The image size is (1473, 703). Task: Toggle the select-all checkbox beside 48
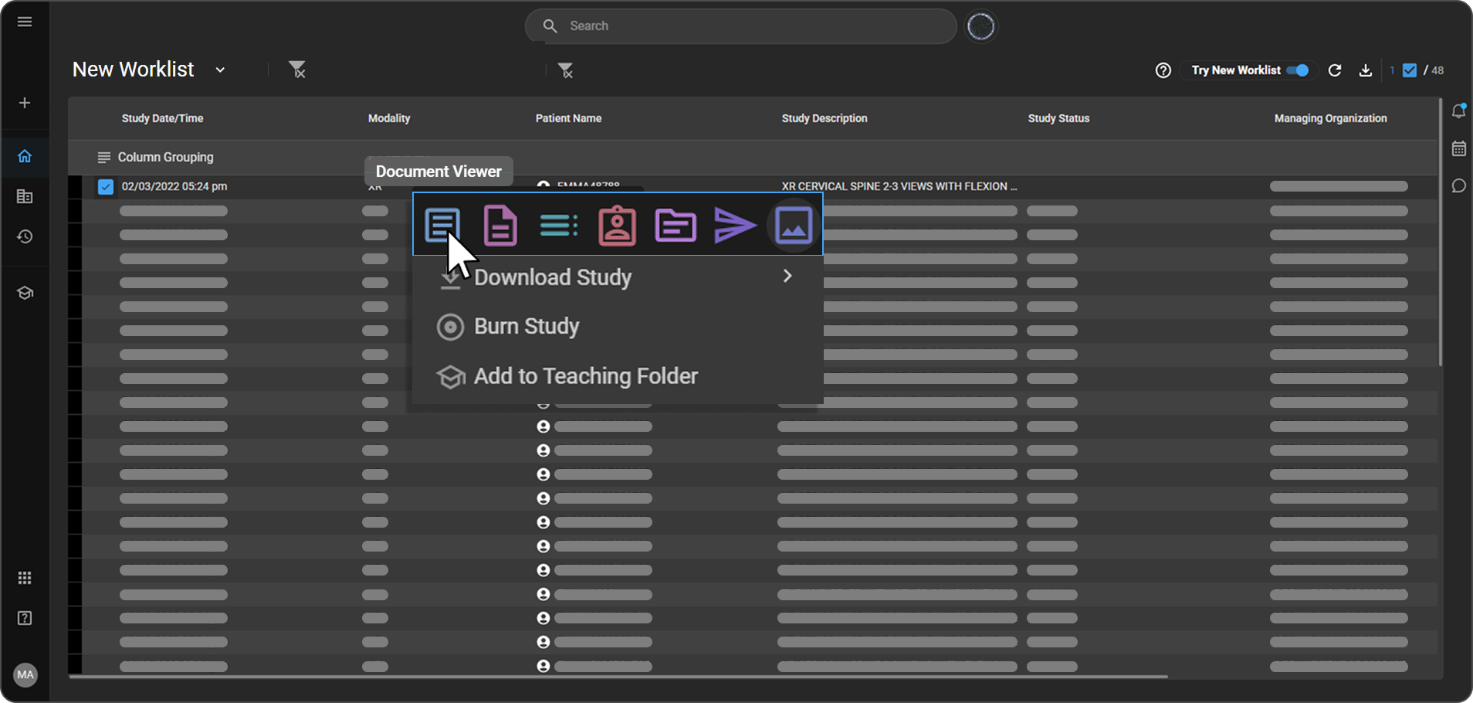[1410, 70]
